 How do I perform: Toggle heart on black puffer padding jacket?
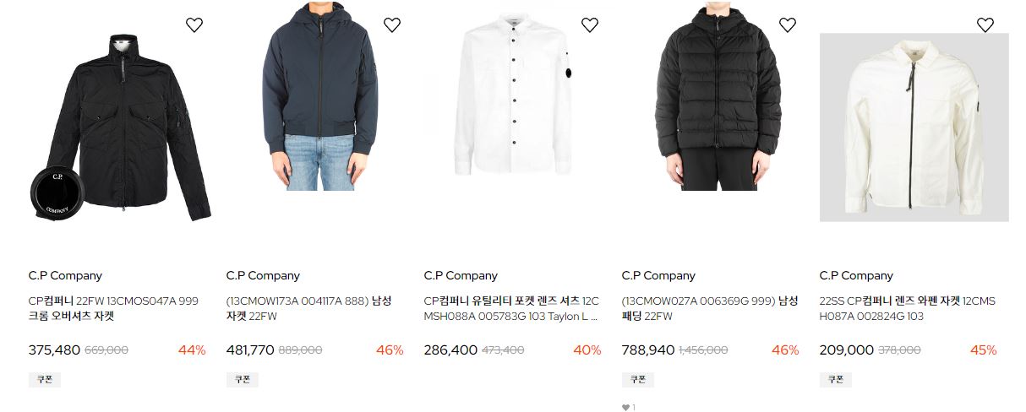click(x=788, y=24)
